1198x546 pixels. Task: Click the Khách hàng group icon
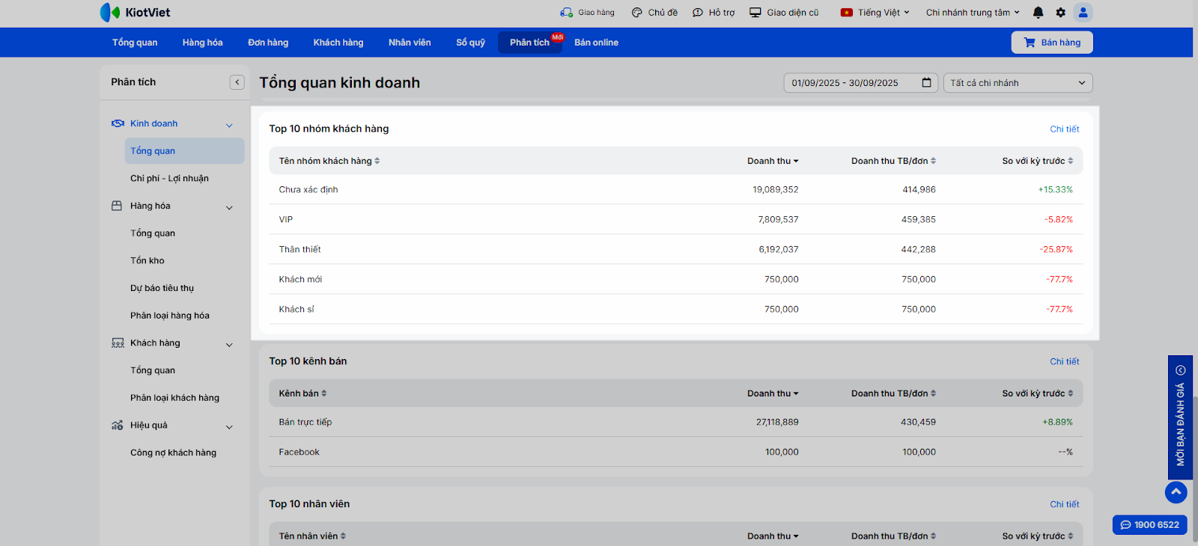coord(118,343)
